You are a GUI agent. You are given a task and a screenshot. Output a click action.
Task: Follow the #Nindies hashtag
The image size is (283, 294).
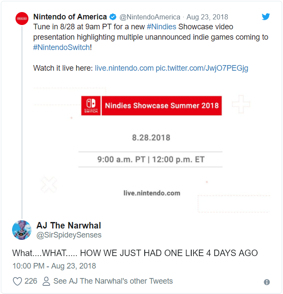(162, 27)
